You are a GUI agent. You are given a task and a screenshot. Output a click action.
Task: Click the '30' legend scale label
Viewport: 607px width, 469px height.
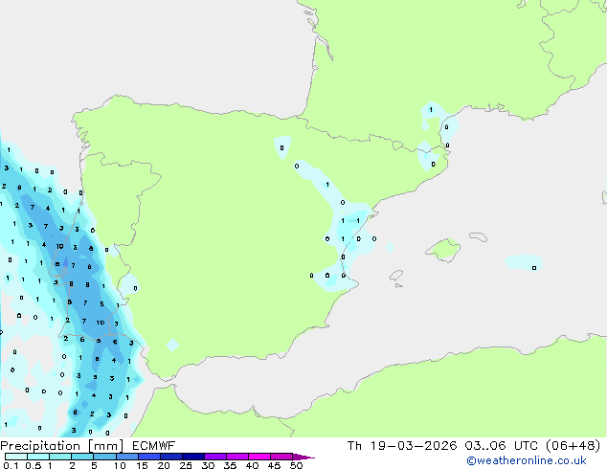[x=208, y=465]
